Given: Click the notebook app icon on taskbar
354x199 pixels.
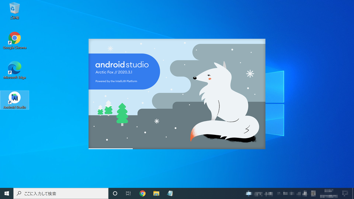Looking at the screenshot, I should (x=170, y=193).
